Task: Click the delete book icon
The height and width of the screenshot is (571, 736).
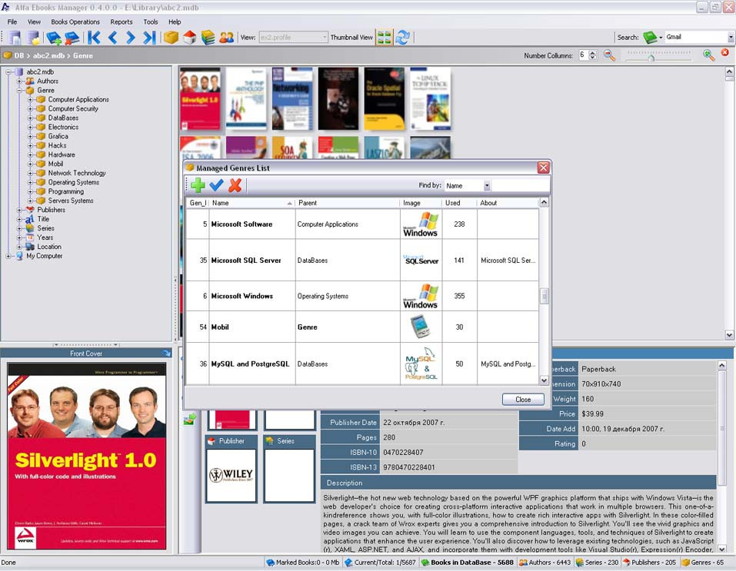Action: coord(72,38)
